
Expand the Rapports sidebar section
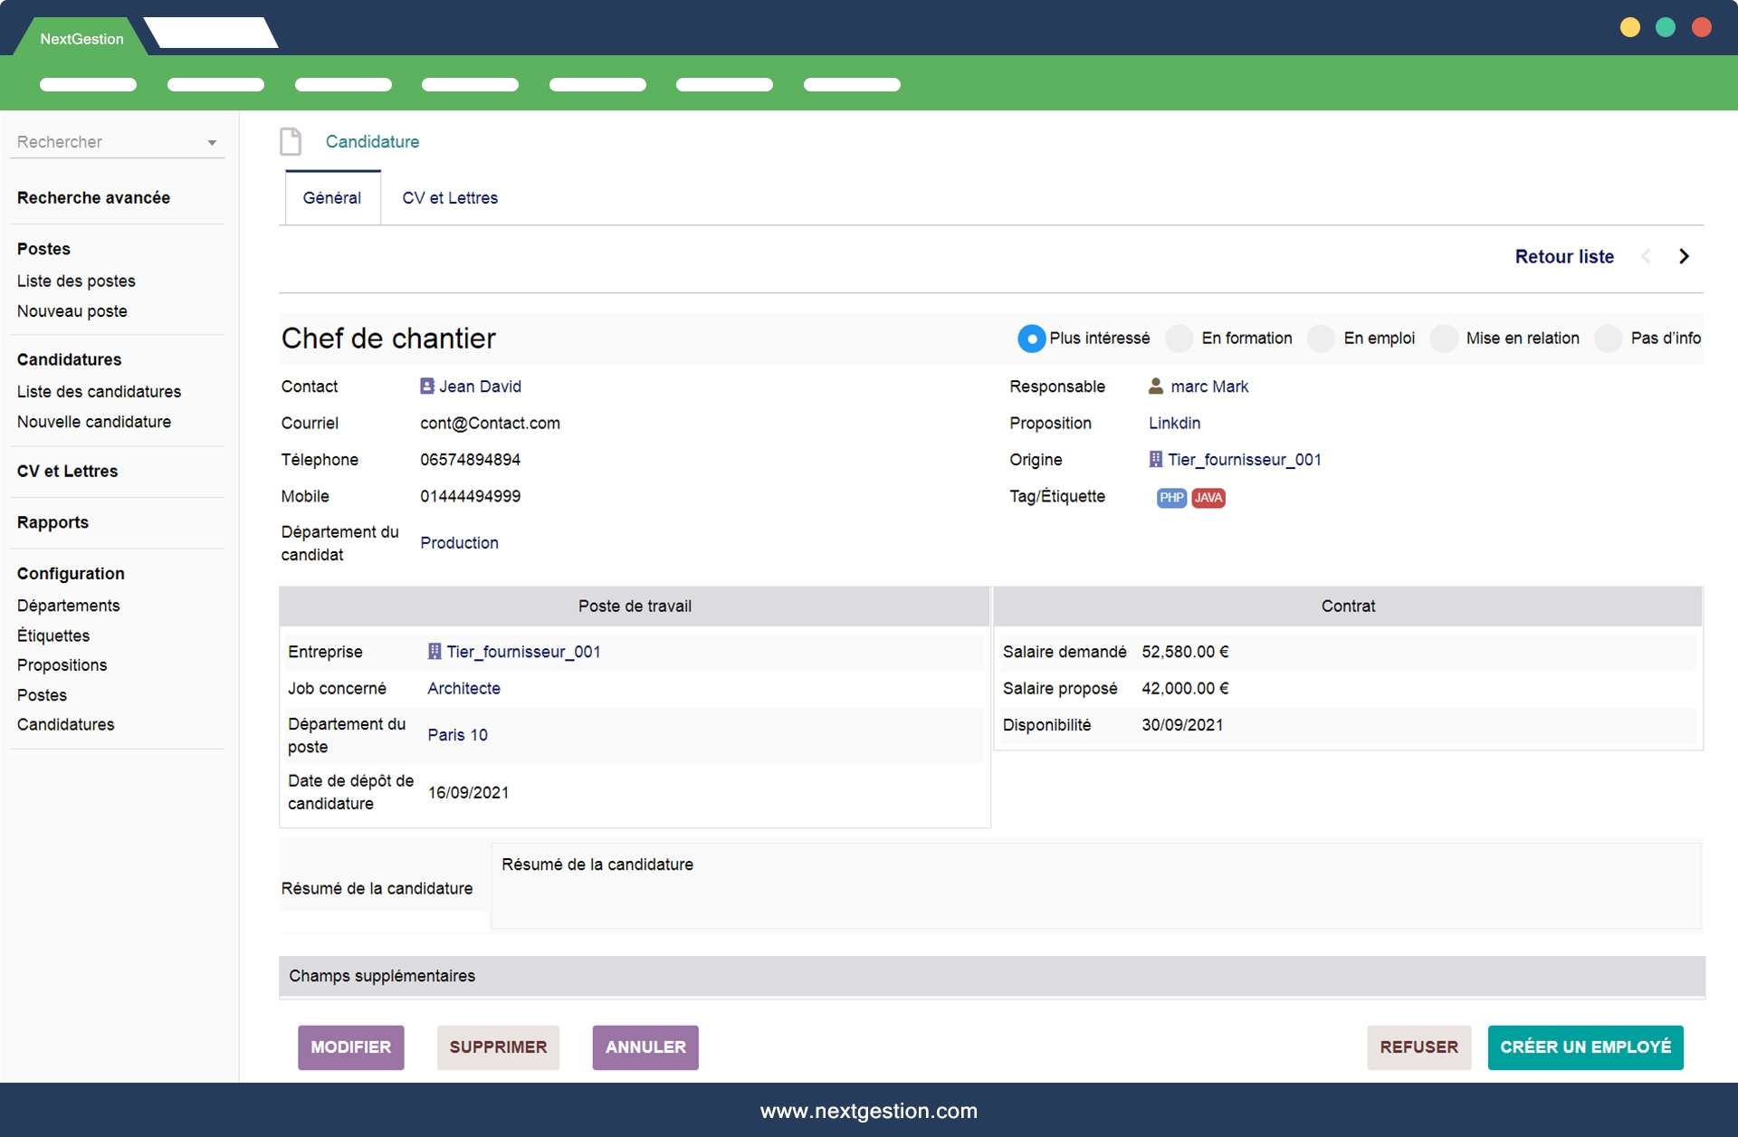53,522
